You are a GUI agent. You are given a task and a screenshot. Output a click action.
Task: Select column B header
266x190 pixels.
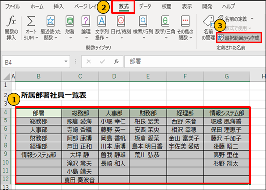[x=39, y=76]
